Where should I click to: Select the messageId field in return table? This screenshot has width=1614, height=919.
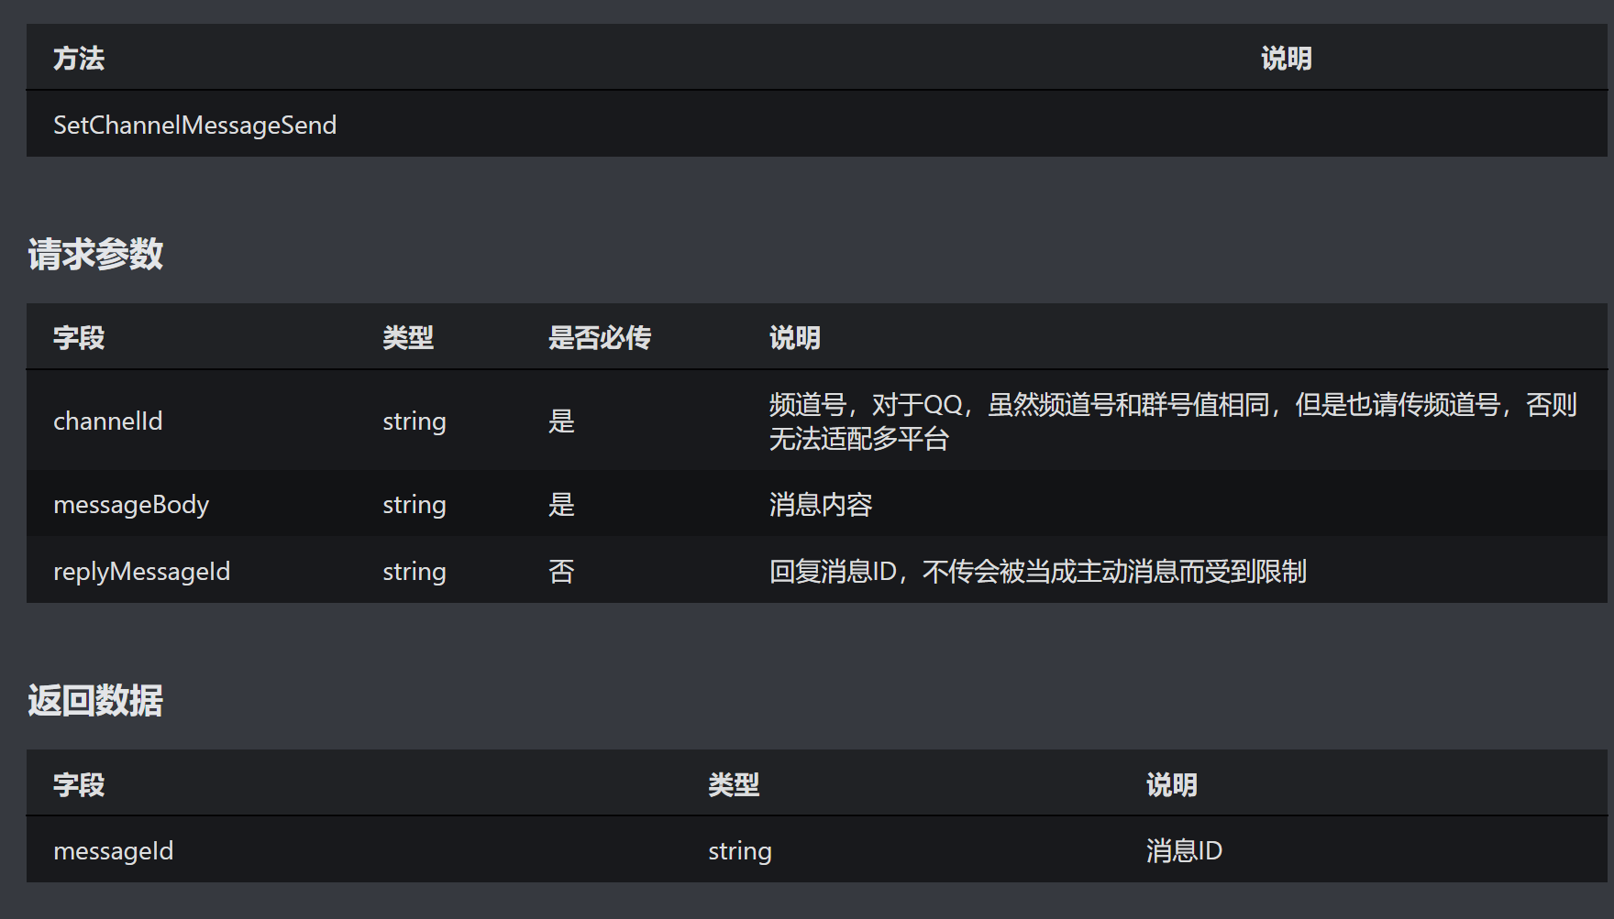[x=113, y=851]
